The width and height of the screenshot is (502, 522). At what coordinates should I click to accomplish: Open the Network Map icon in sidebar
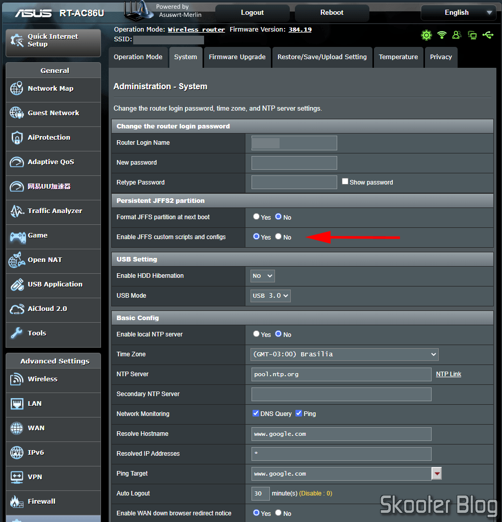coord(17,89)
